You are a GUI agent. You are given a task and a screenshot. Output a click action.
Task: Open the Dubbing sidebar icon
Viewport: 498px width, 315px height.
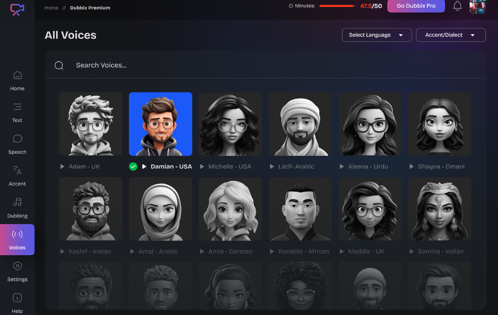[17, 202]
